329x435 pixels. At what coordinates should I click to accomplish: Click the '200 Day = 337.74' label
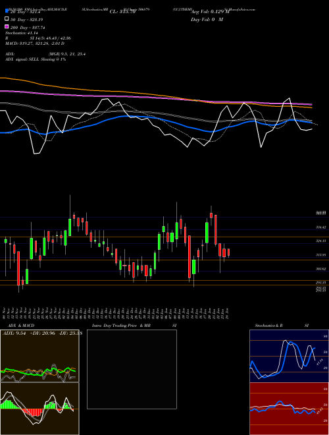28,28
